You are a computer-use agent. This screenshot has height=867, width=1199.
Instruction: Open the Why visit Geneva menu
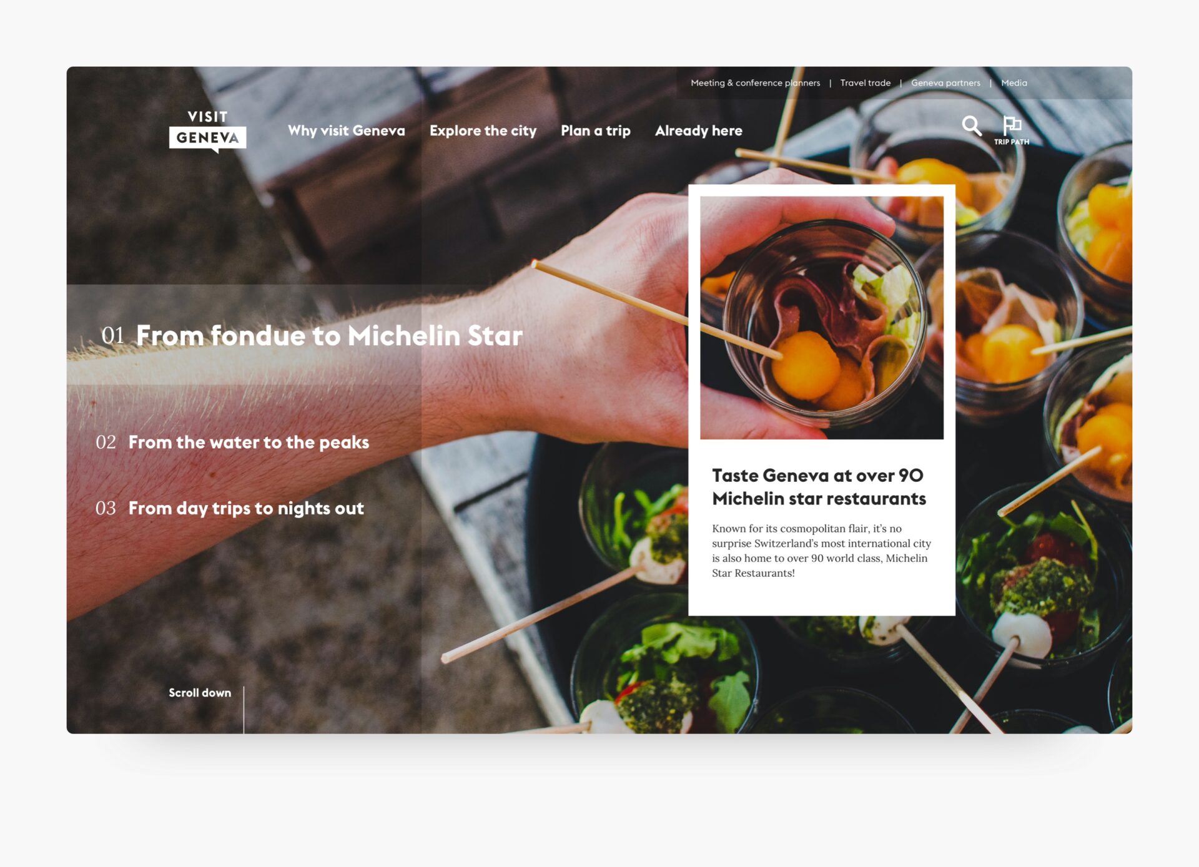point(347,131)
